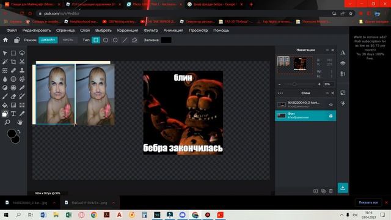Choose rectangle shape type
Image resolution: width=391 pixels, height=220 pixels.
96,40
